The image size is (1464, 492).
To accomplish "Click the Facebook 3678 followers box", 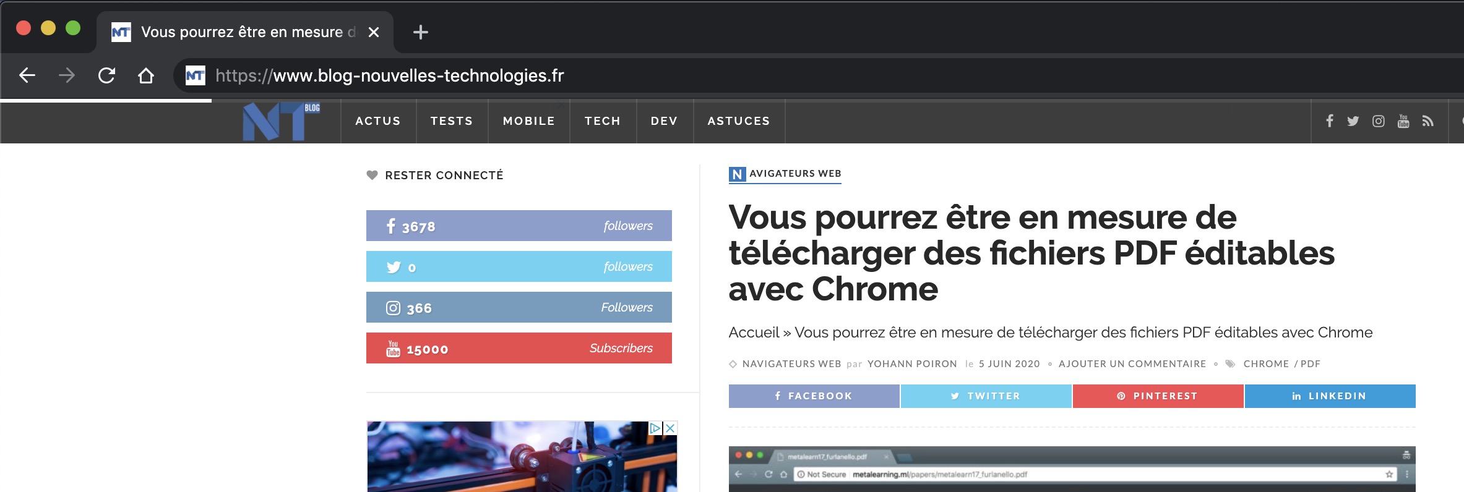I will [x=519, y=226].
